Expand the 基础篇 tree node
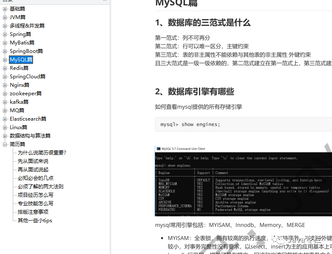 click(x=5, y=9)
